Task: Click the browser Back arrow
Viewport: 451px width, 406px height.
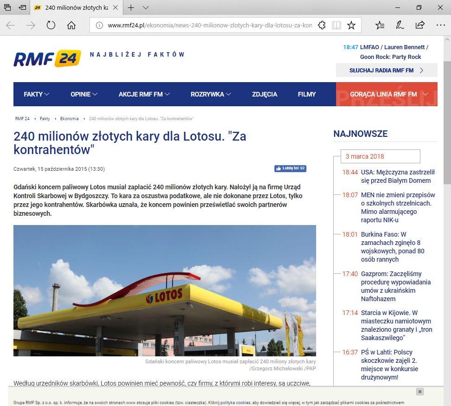Action: click(10, 26)
